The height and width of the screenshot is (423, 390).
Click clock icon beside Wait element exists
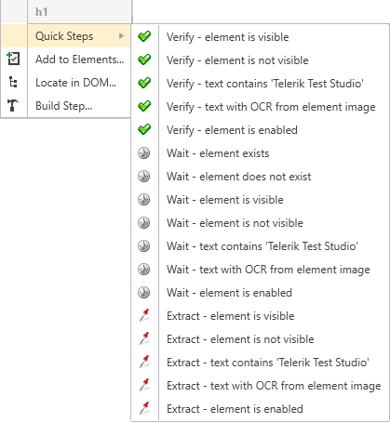pos(144,153)
